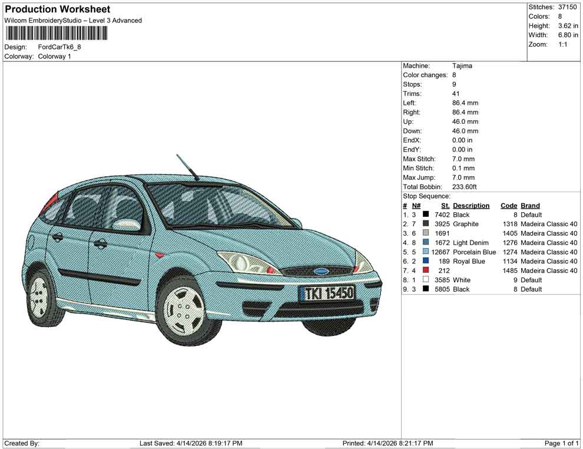
Task: Click the final Black swatch in stop 9
Action: pyautogui.click(x=425, y=289)
